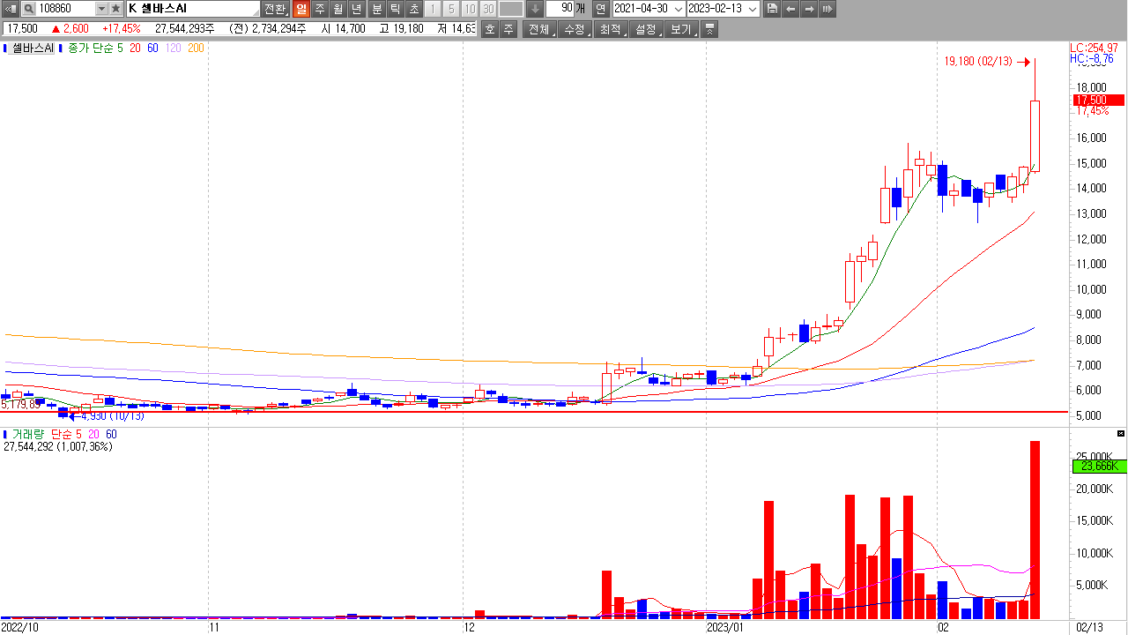Click the interval preset 5 button
1128x635 pixels.
coord(451,9)
